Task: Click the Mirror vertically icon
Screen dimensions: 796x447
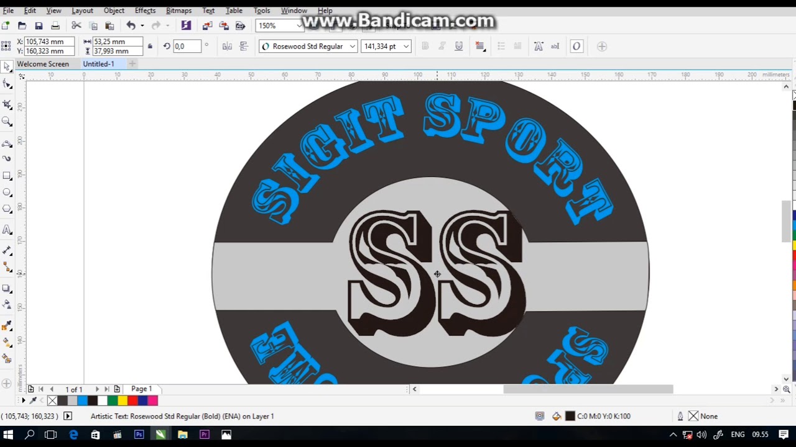Action: [x=244, y=46]
